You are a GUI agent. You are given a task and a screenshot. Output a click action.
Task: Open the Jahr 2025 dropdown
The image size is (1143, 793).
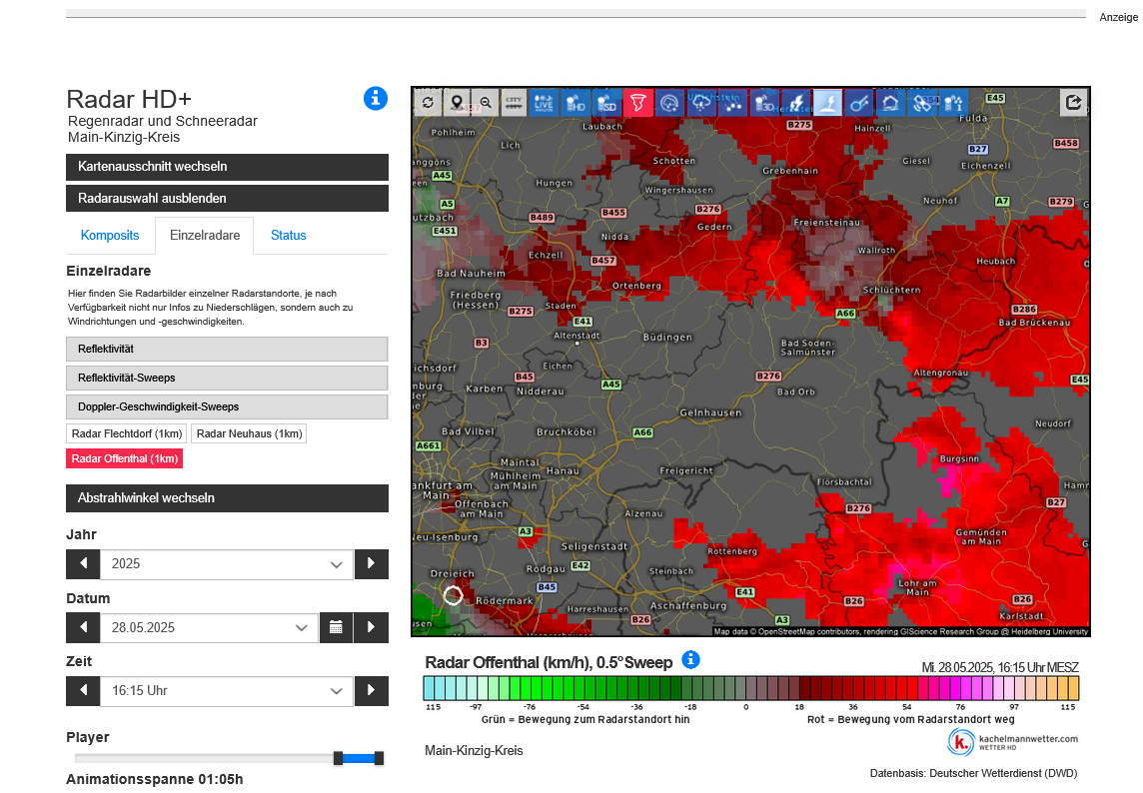[226, 564]
